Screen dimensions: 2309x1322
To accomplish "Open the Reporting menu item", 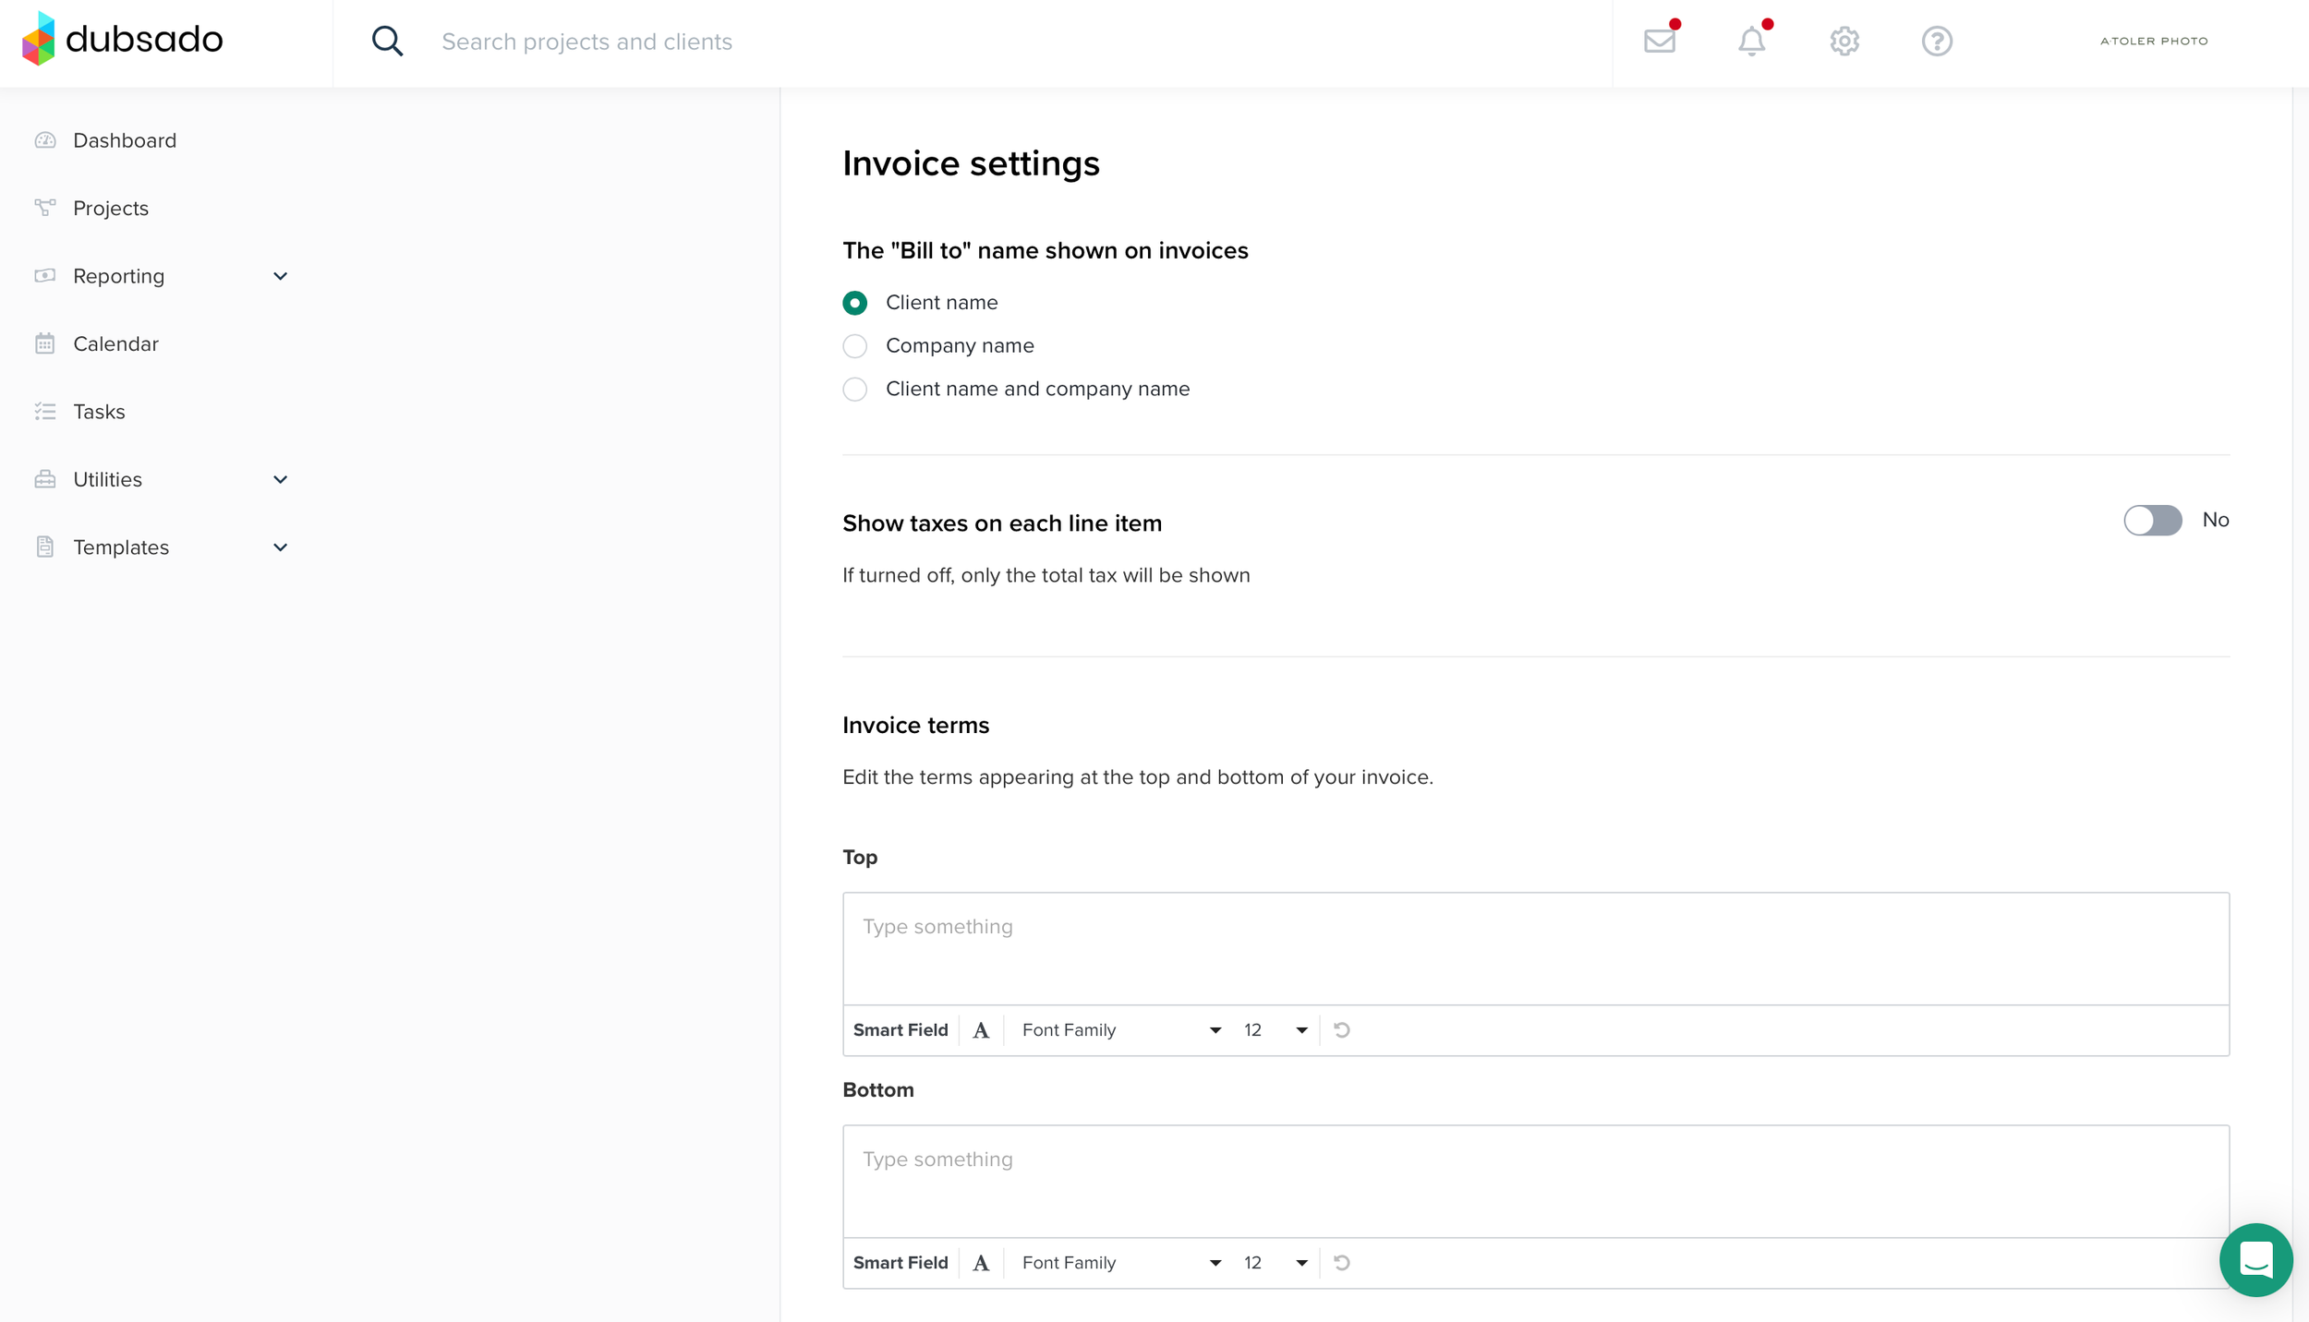I will tap(119, 276).
